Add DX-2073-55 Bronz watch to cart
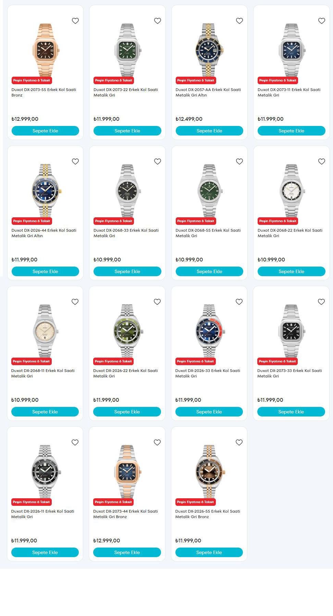This screenshot has height=616, width=333. click(45, 131)
